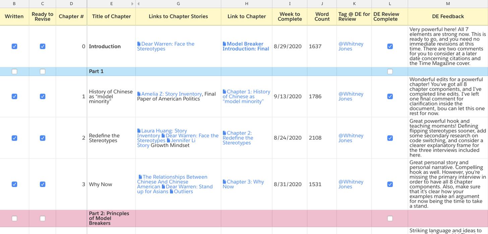Click doc icon beside Amelia Z: Story Inventory
Viewport: 488px width, 234px height.
tap(139, 94)
